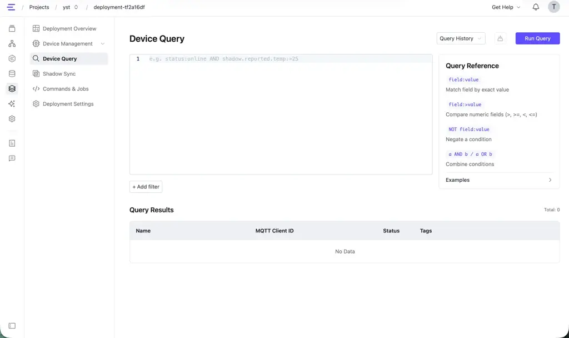Click the Device Query magnifier icon
The height and width of the screenshot is (338, 569).
pos(36,58)
